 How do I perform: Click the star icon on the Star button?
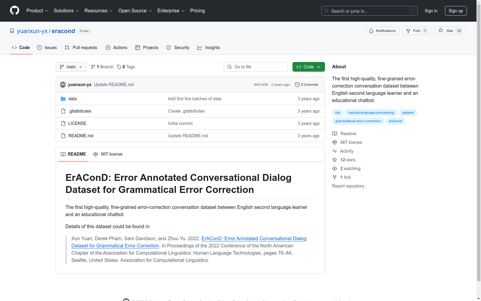pyautogui.click(x=441, y=30)
